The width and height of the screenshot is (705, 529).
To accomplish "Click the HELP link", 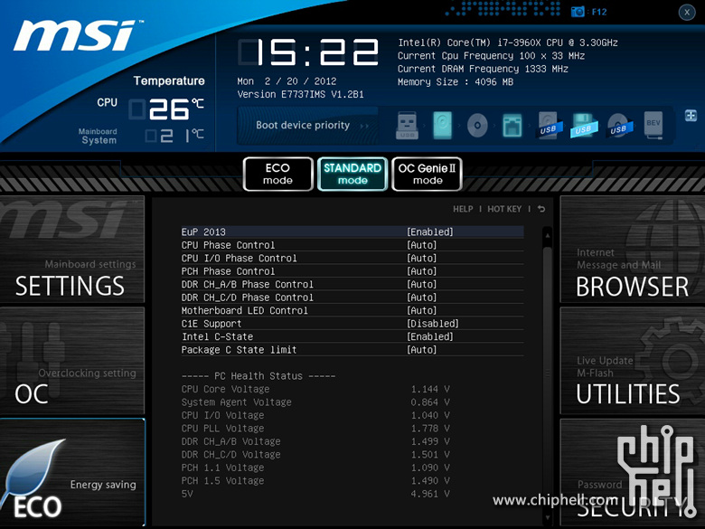I will pos(463,209).
